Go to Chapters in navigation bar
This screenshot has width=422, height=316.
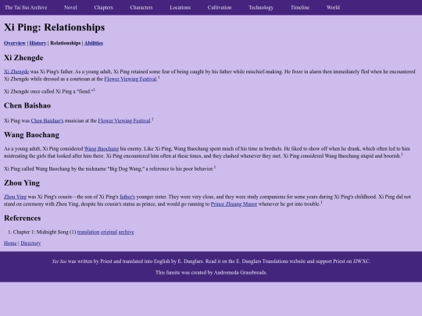(104, 8)
